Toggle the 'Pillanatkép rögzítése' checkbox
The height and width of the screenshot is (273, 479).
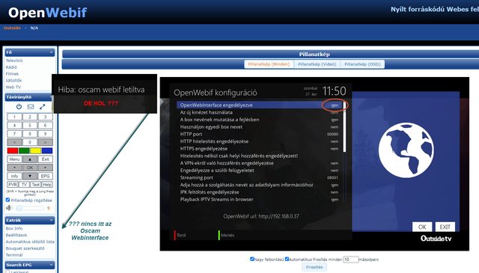[8, 200]
